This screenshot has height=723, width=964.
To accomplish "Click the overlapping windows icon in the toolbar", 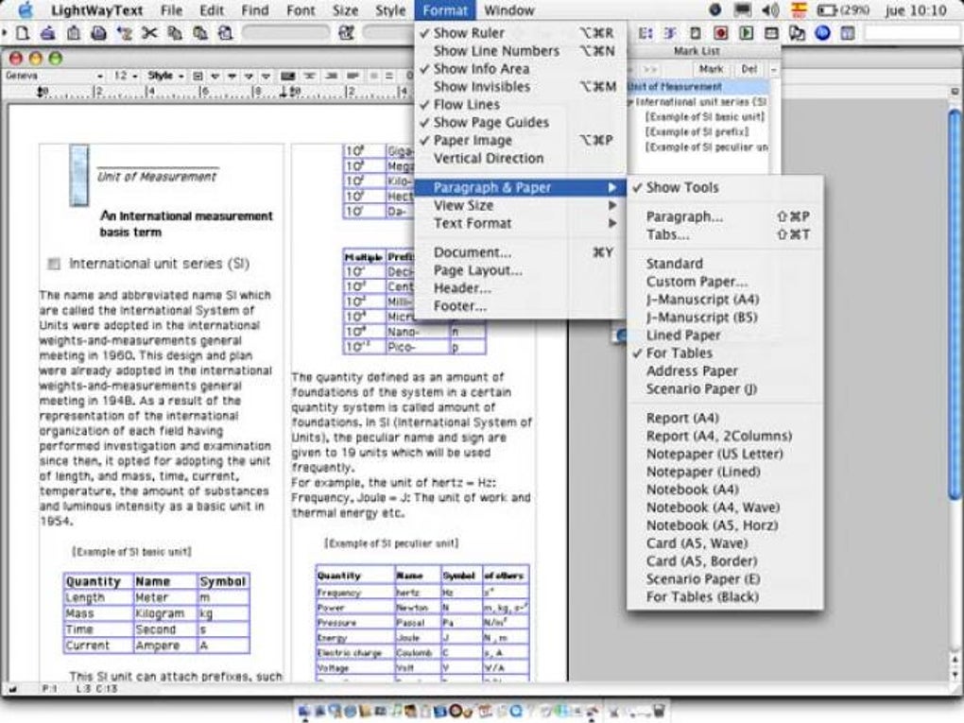I will (x=797, y=32).
